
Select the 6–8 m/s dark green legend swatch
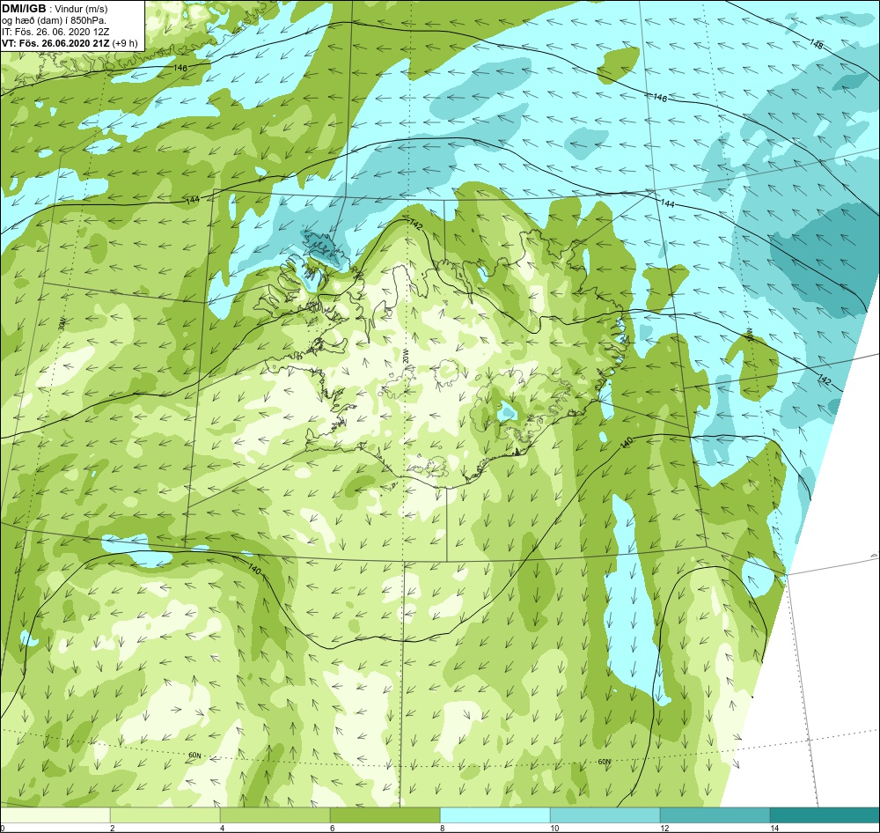tap(385, 815)
